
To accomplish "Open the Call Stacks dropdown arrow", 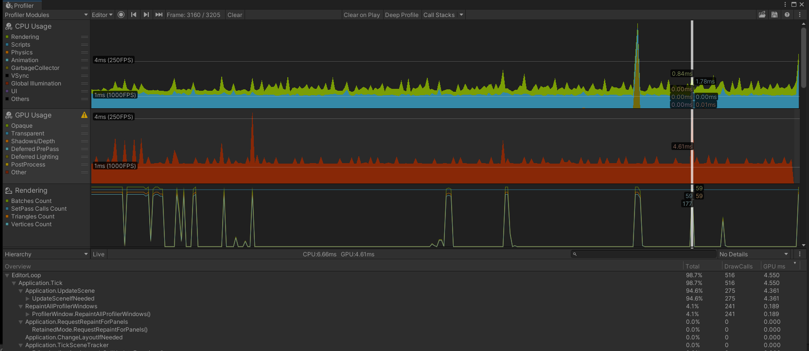I will (461, 15).
